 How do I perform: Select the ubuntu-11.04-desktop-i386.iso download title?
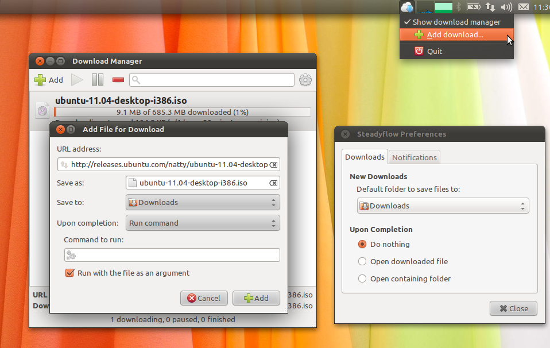click(x=121, y=100)
